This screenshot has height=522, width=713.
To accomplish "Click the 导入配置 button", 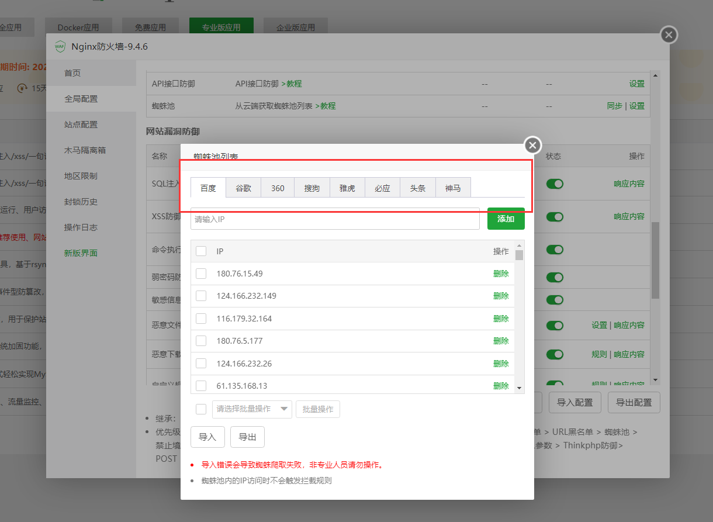I will (575, 402).
